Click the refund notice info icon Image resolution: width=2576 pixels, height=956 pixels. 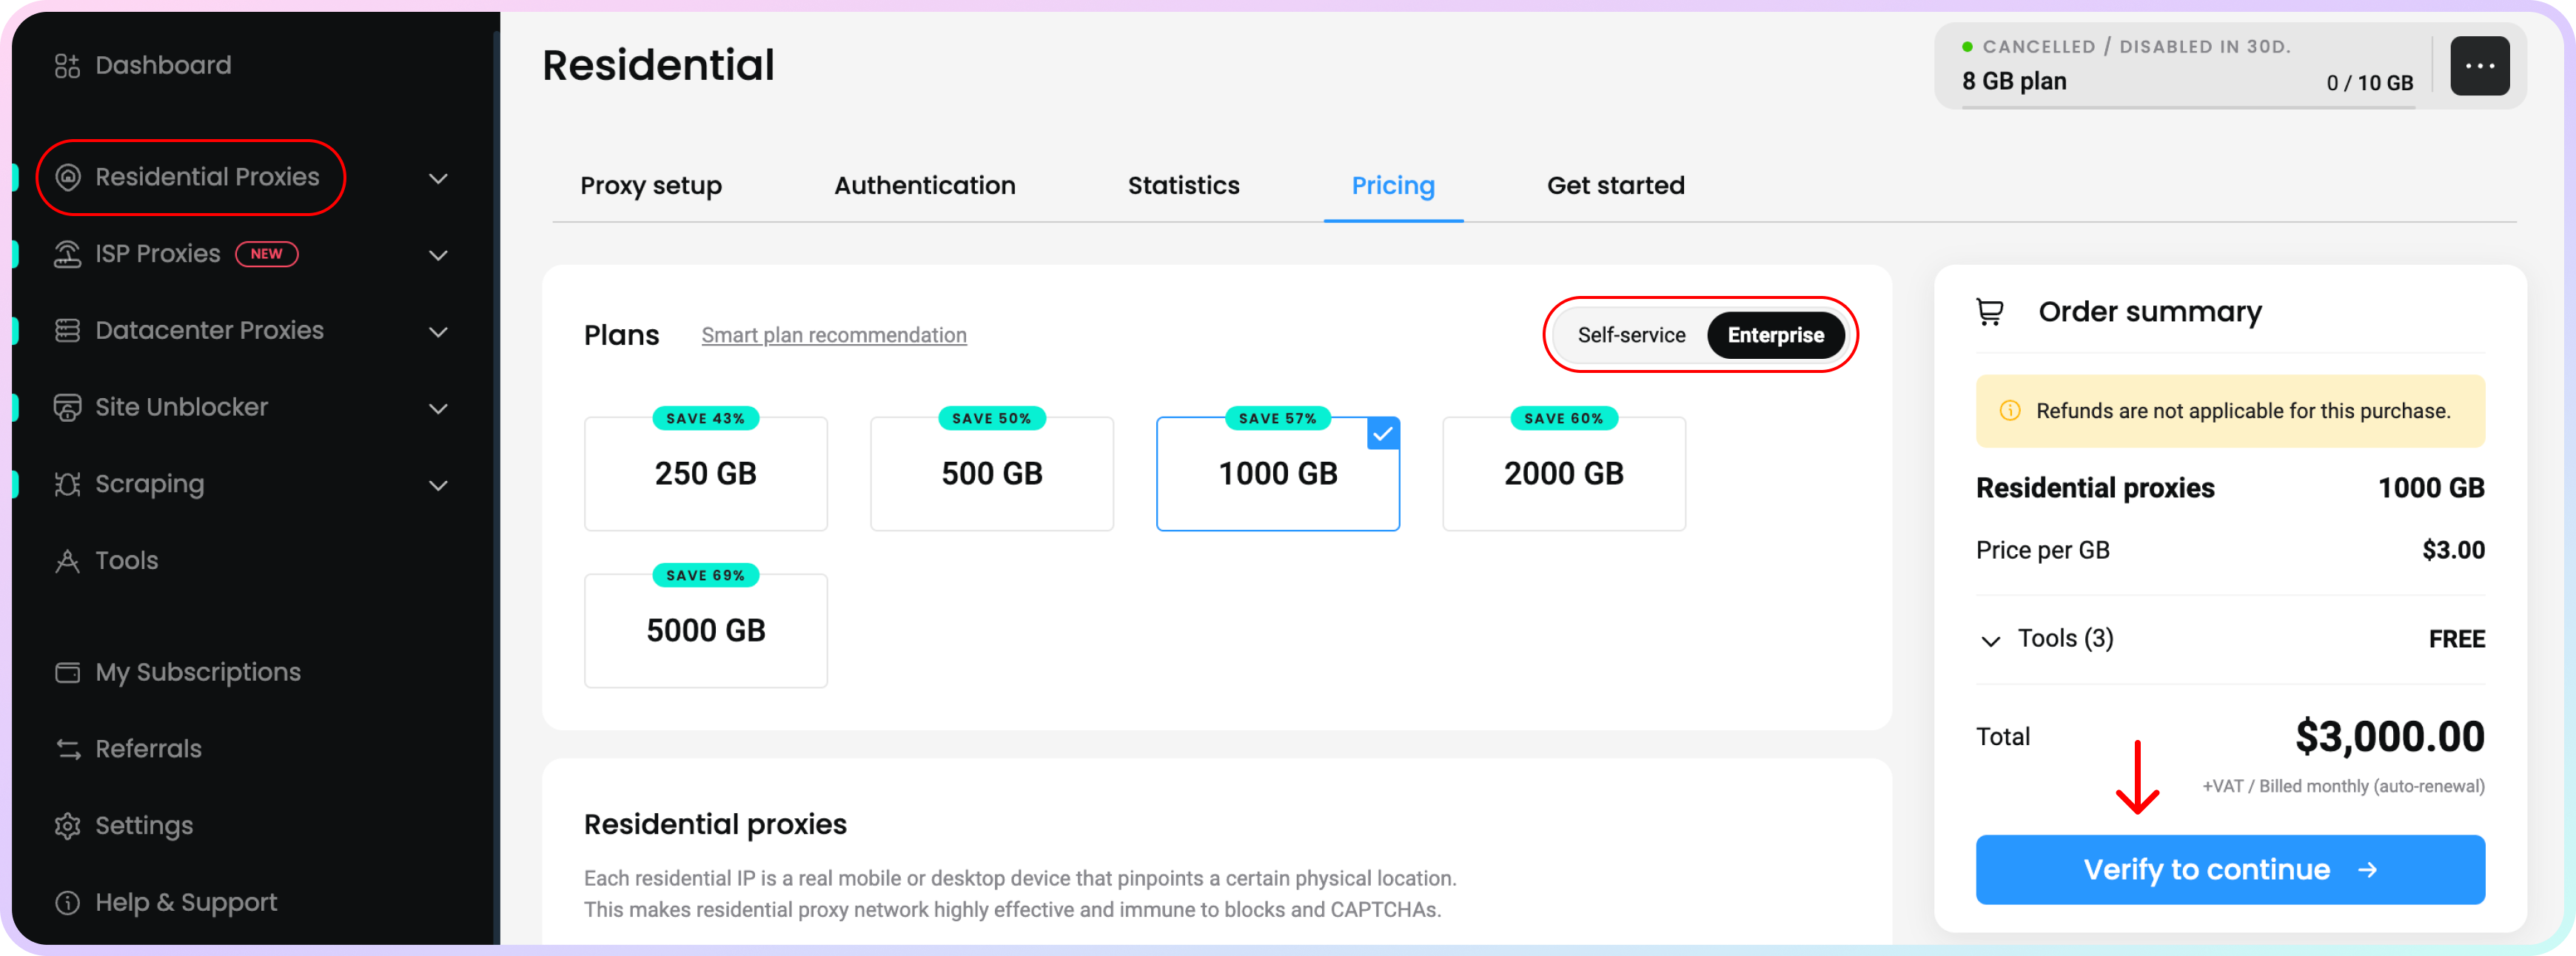(2010, 411)
